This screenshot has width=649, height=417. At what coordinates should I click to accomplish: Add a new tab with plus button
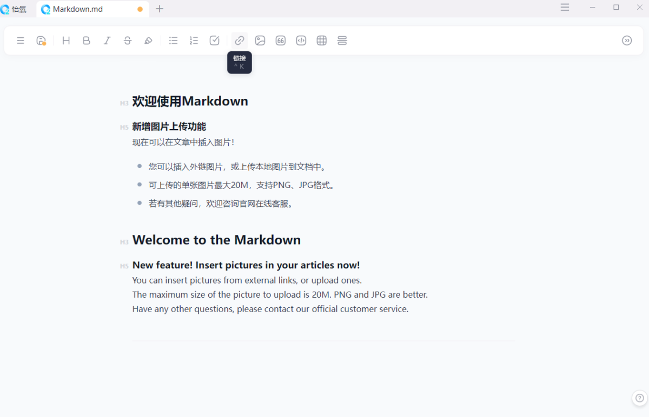point(160,9)
